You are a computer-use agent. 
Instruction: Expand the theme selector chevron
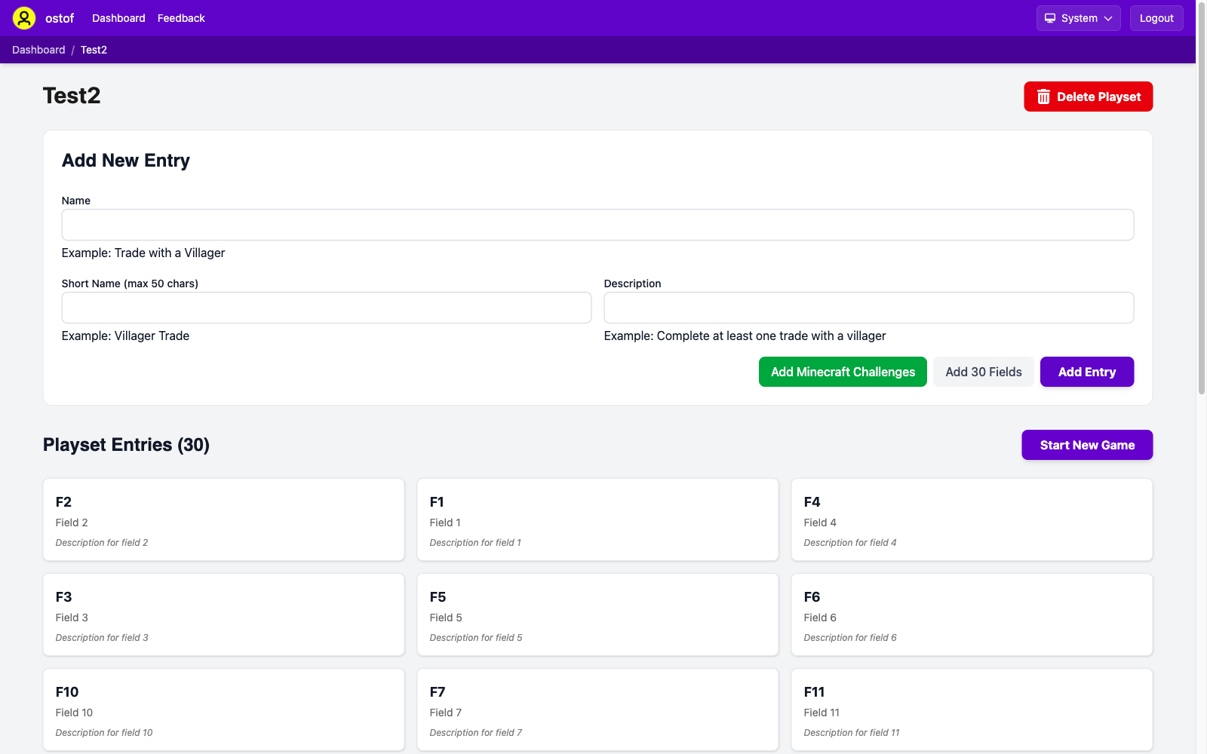tap(1107, 18)
